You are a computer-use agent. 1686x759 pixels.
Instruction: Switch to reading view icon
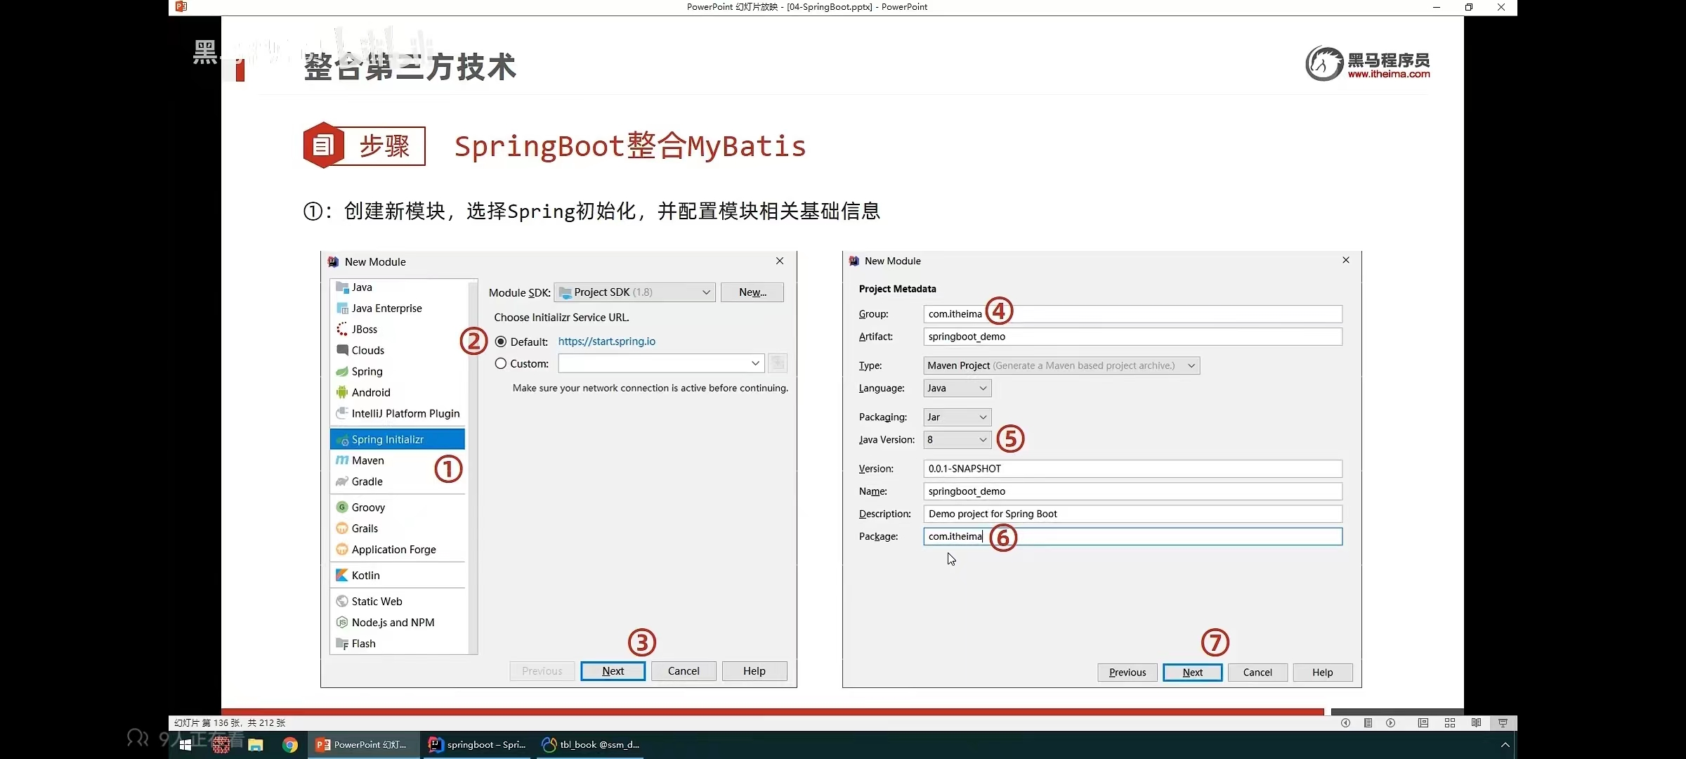pos(1476,722)
